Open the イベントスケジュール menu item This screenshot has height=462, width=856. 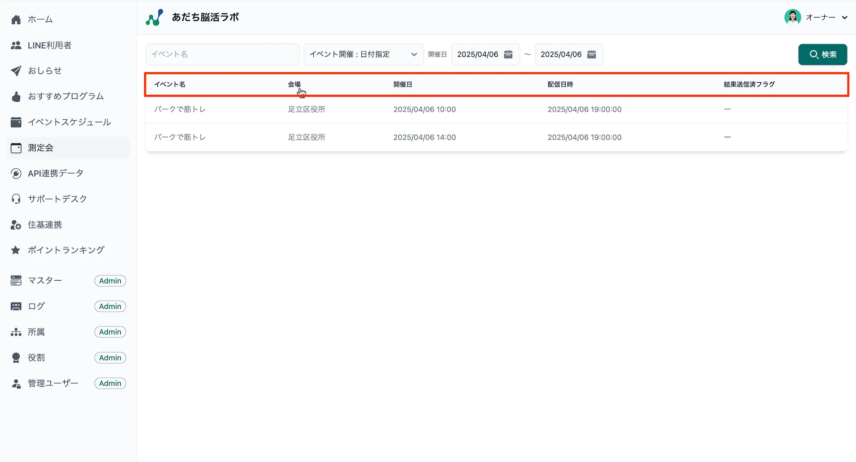(69, 122)
